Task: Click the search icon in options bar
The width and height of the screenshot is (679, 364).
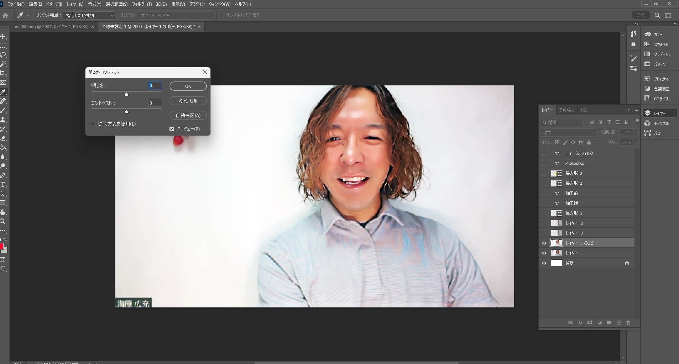Action: [x=657, y=15]
